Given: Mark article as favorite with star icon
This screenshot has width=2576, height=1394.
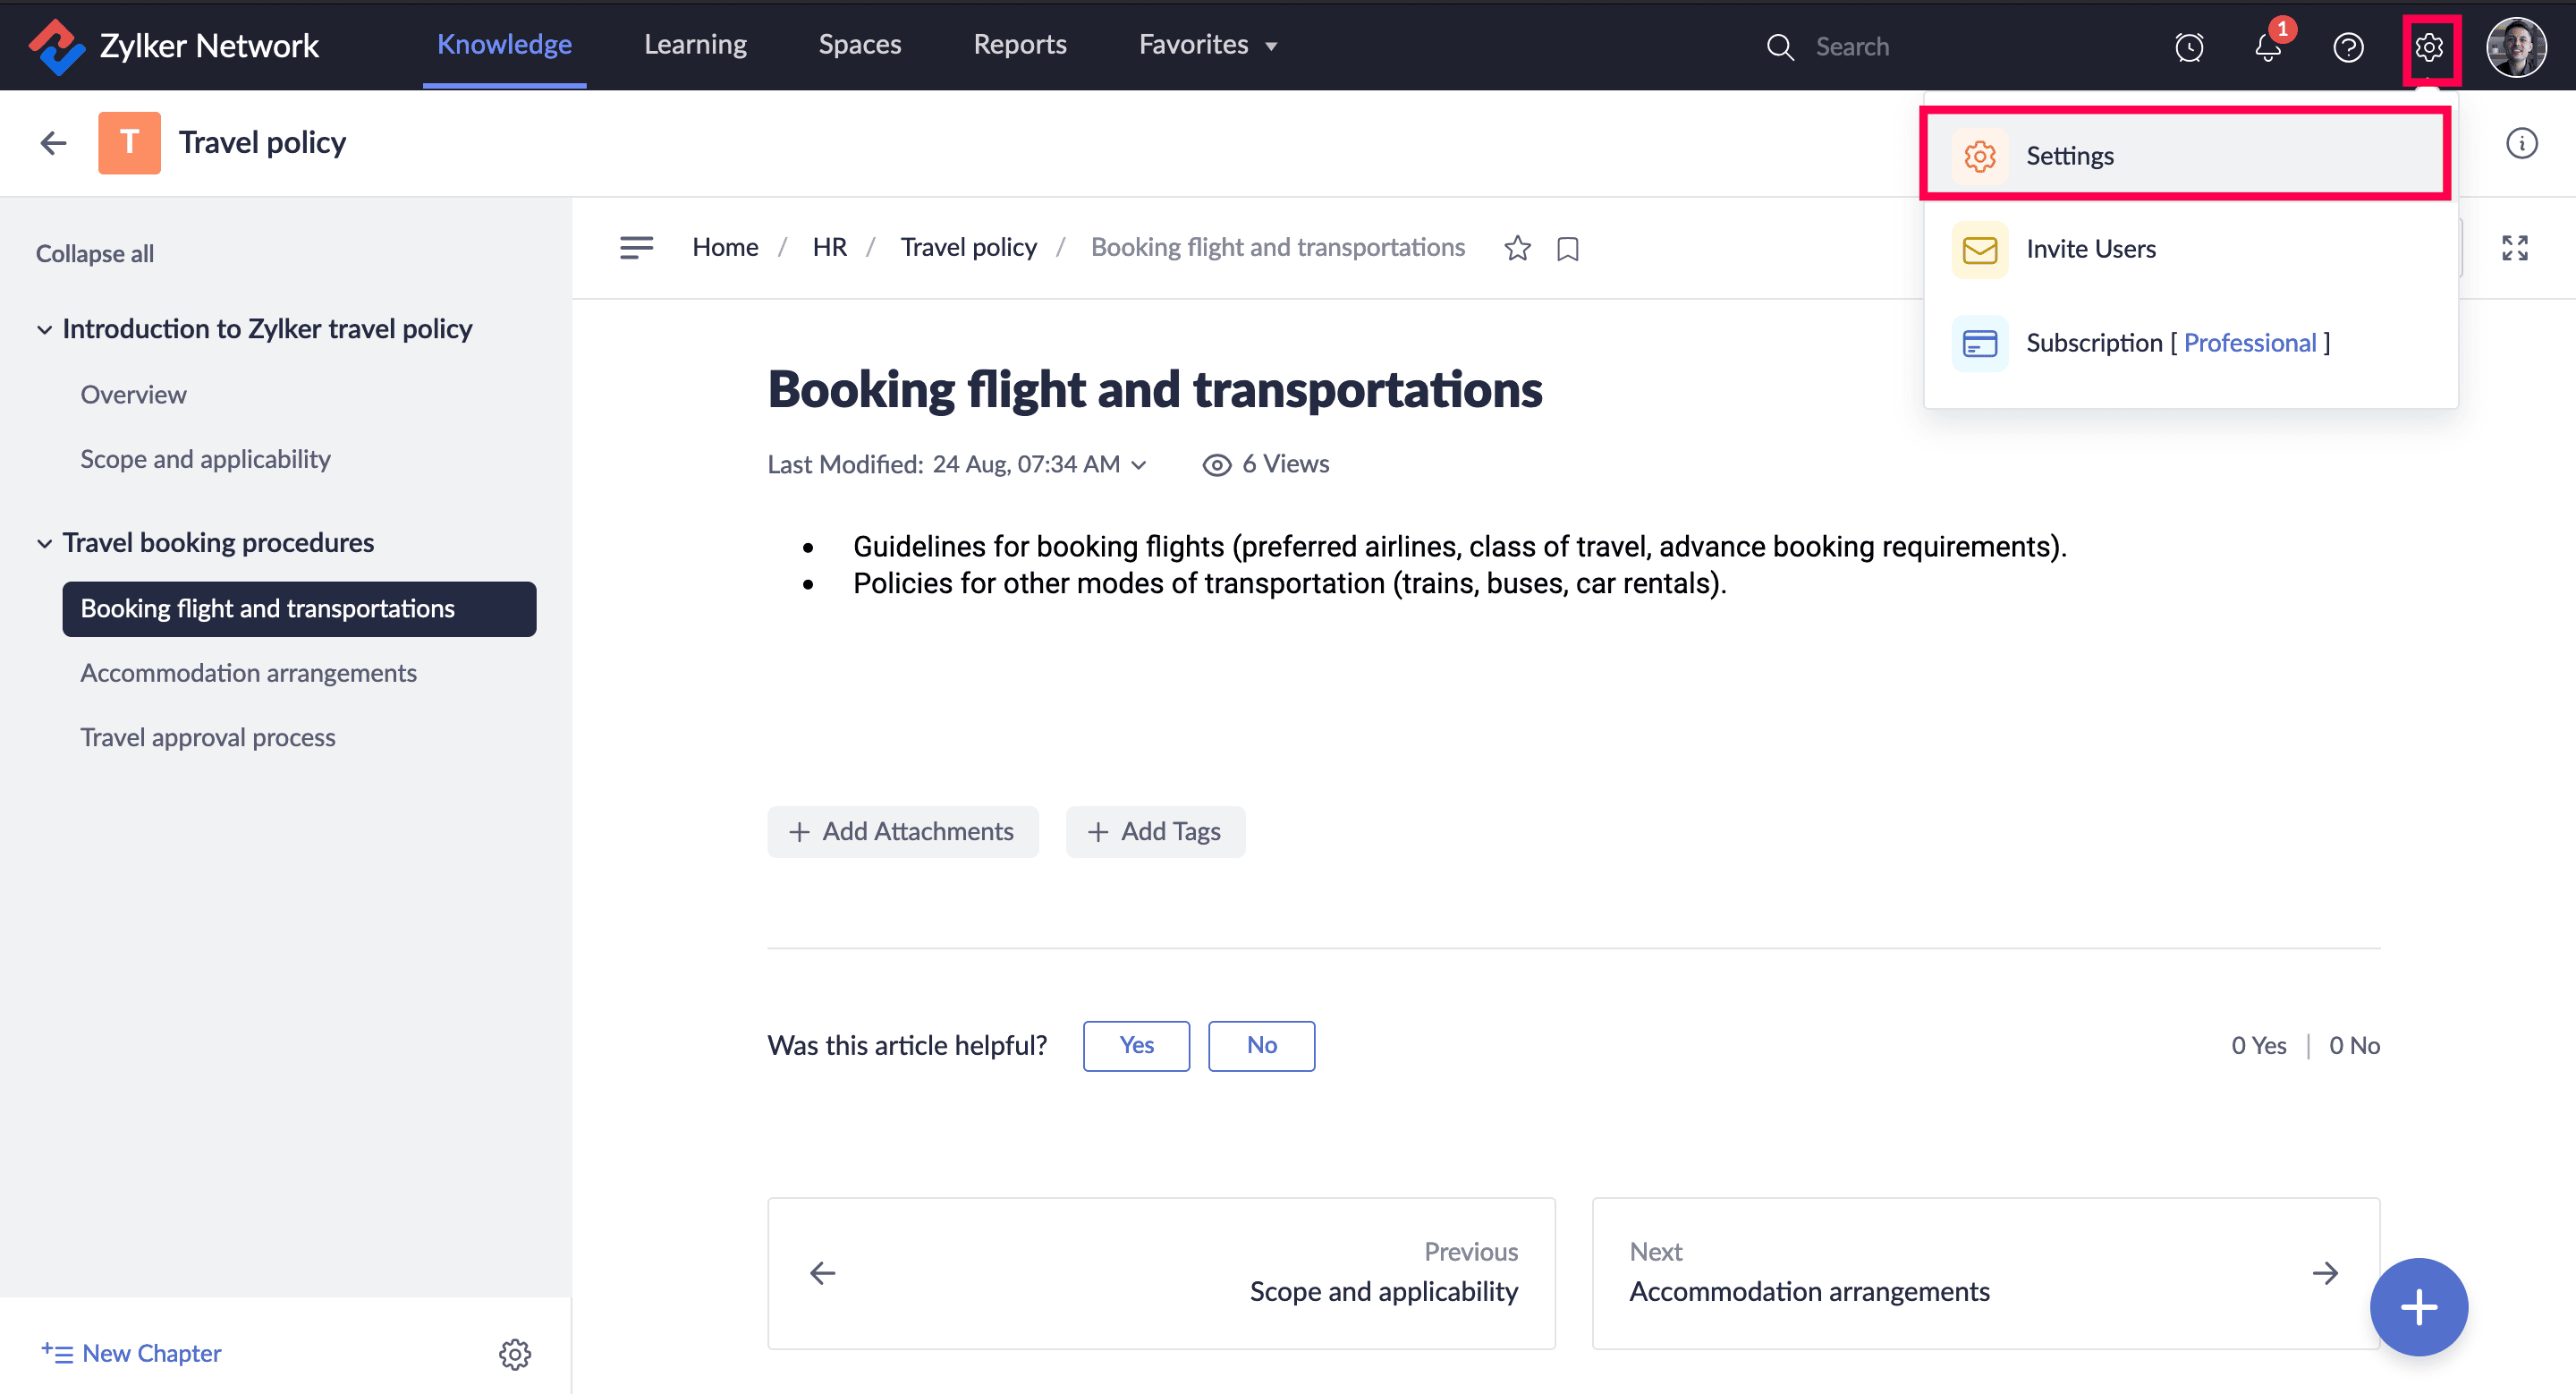Looking at the screenshot, I should 1517,248.
